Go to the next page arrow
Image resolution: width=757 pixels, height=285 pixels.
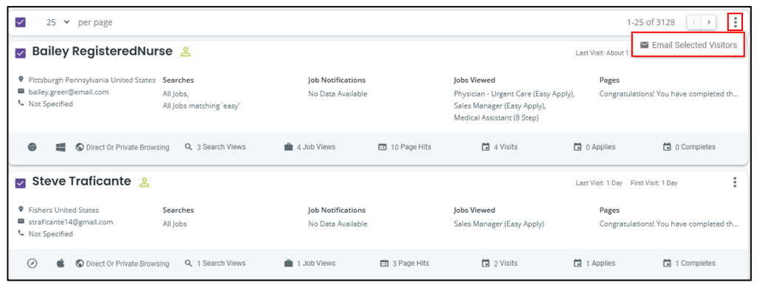pyautogui.click(x=709, y=22)
